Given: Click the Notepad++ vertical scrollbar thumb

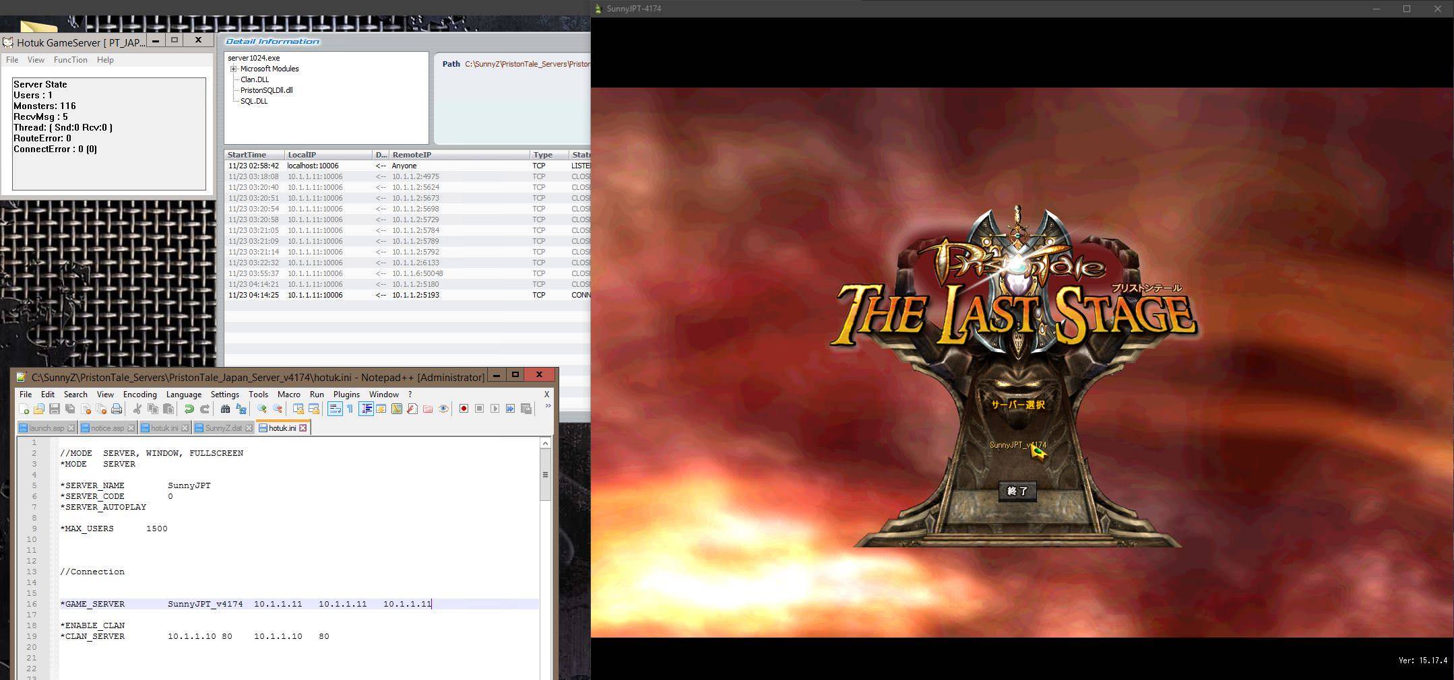Looking at the screenshot, I should (x=545, y=475).
